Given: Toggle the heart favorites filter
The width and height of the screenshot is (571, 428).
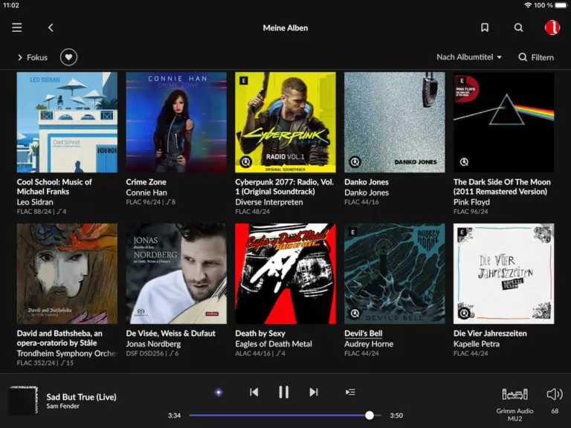Looking at the screenshot, I should [68, 57].
